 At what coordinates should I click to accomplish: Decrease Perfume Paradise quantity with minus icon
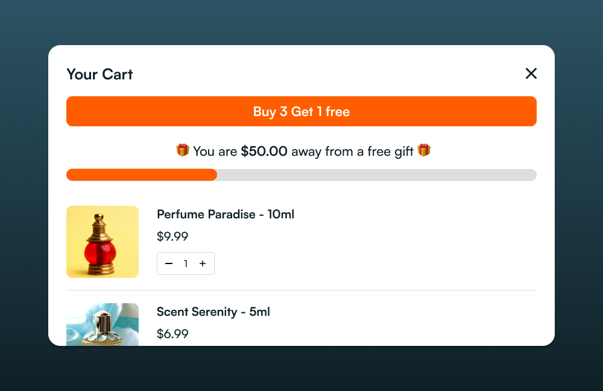click(x=169, y=263)
